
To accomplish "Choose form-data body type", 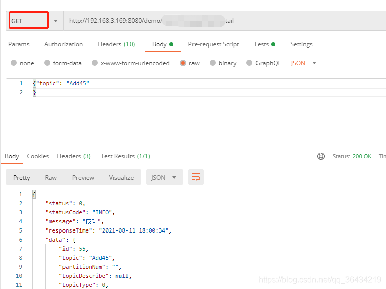I will pos(63,63).
